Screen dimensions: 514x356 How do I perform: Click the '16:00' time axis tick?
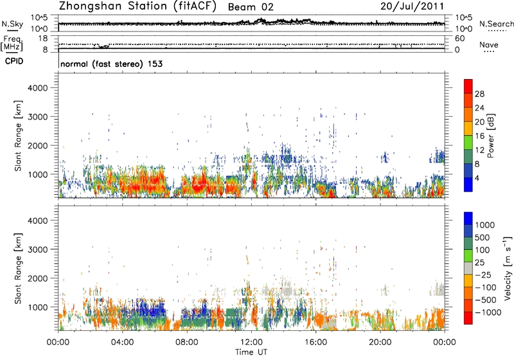pyautogui.click(x=315, y=343)
